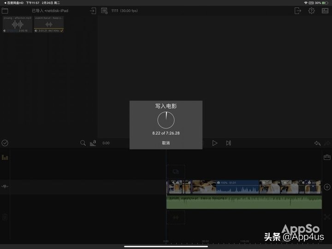The image size is (332, 249).
Task: Select the blue 110% 51.01 video clip
Action: pyautogui.click(x=225, y=187)
